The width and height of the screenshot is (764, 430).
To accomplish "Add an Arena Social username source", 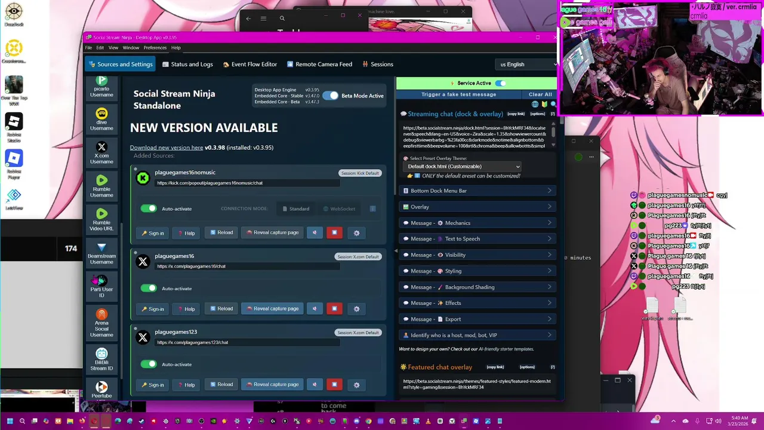I will 101,323.
